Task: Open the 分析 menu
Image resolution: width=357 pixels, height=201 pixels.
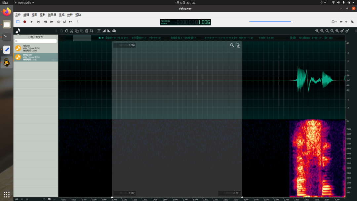Action: coord(70,15)
